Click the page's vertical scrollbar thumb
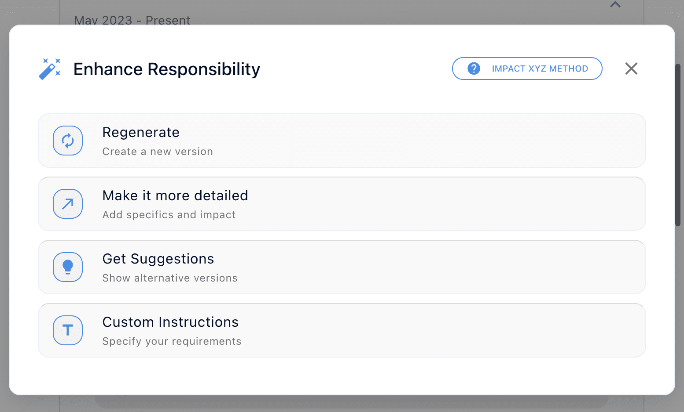 tap(678, 145)
